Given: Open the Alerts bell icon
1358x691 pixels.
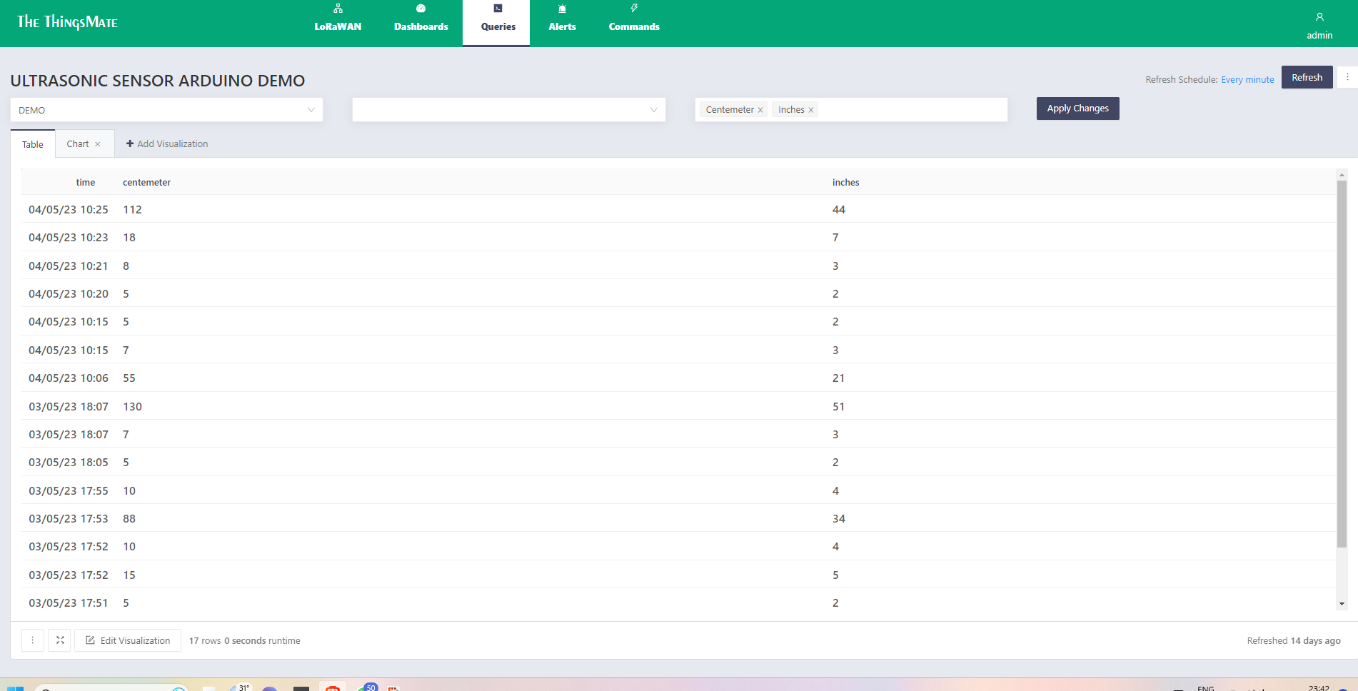Looking at the screenshot, I should [x=562, y=9].
